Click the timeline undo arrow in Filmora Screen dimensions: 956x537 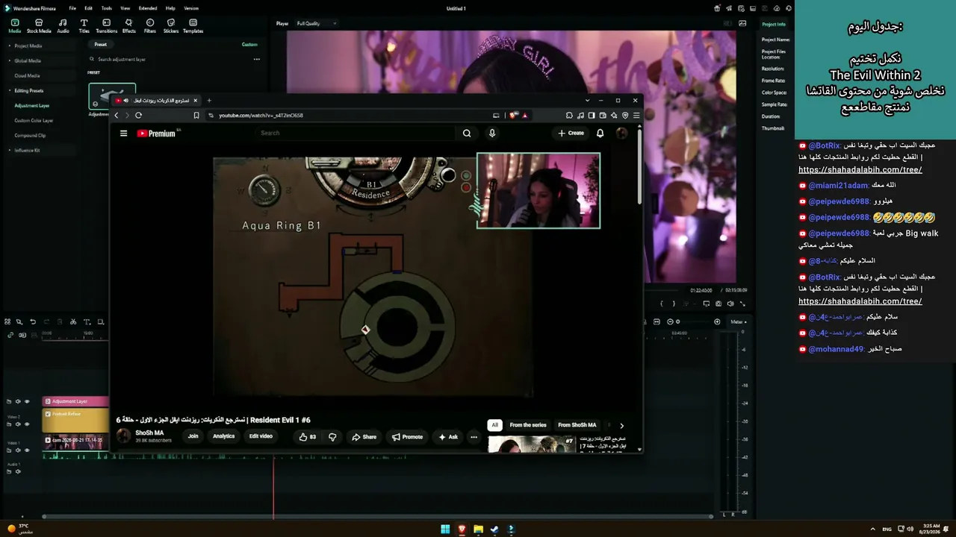point(33,322)
